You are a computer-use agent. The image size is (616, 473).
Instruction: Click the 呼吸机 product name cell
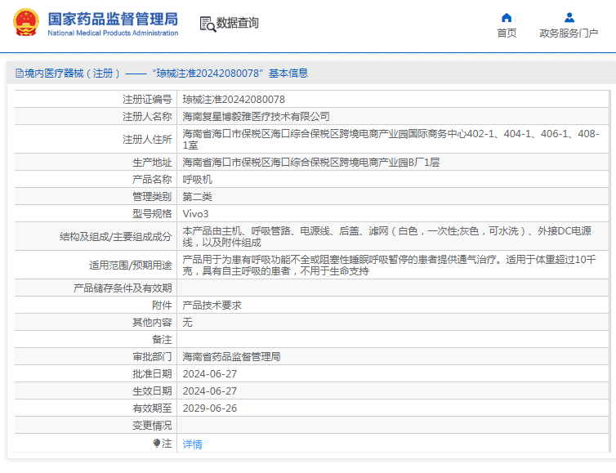tap(197, 179)
